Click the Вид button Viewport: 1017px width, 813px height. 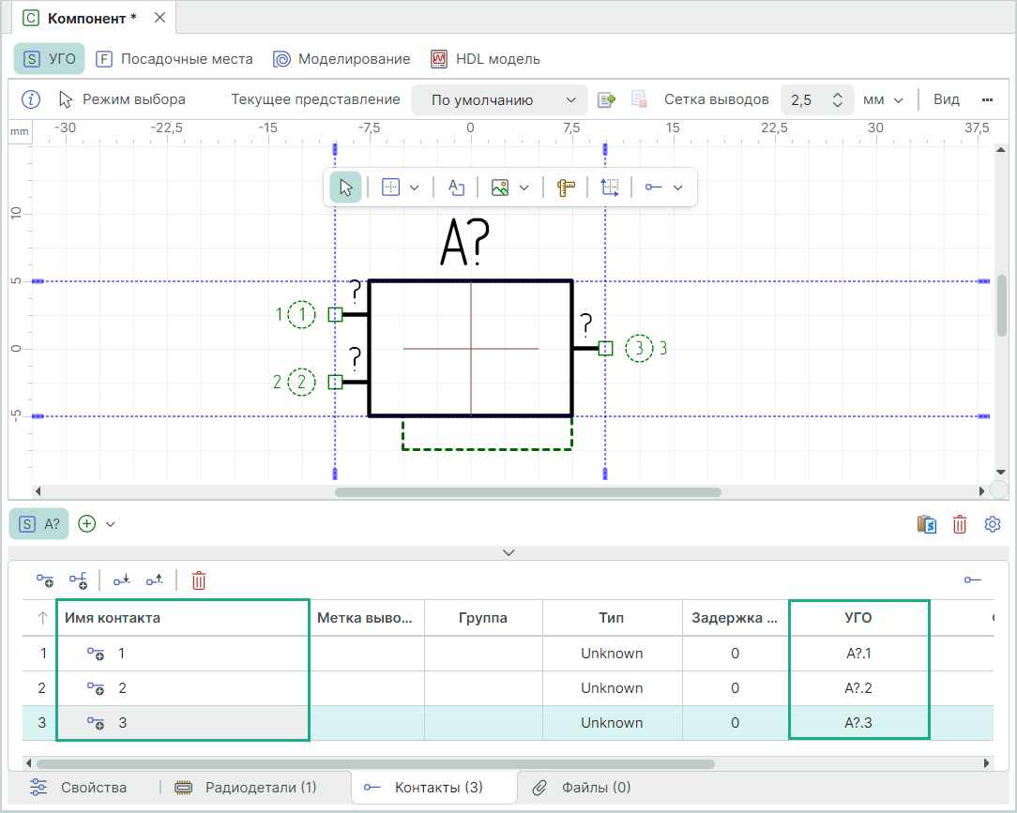pos(947,99)
